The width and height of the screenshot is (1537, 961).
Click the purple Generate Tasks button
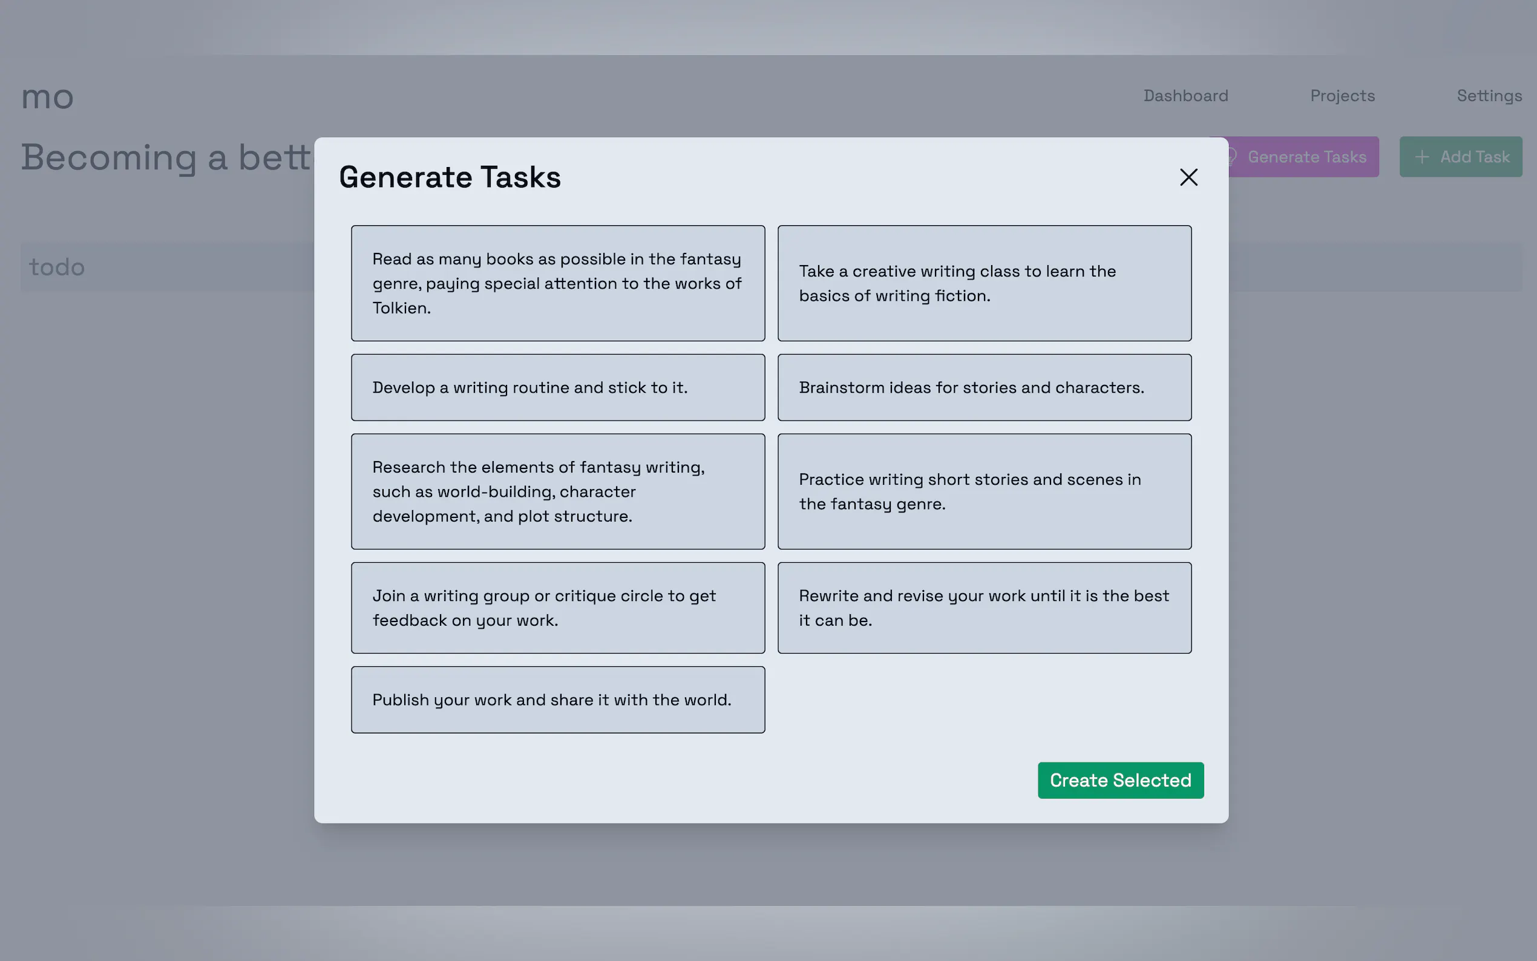click(1306, 157)
